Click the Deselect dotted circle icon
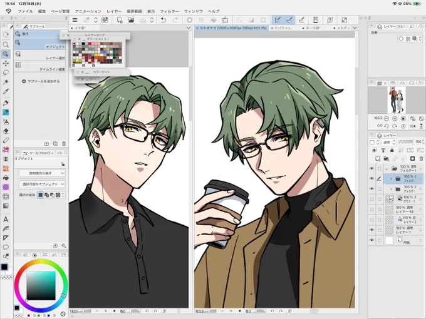The height and width of the screenshot is (319, 426). 189,20
